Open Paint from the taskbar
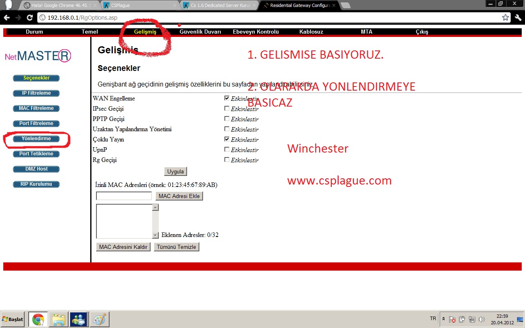 click(x=99, y=319)
